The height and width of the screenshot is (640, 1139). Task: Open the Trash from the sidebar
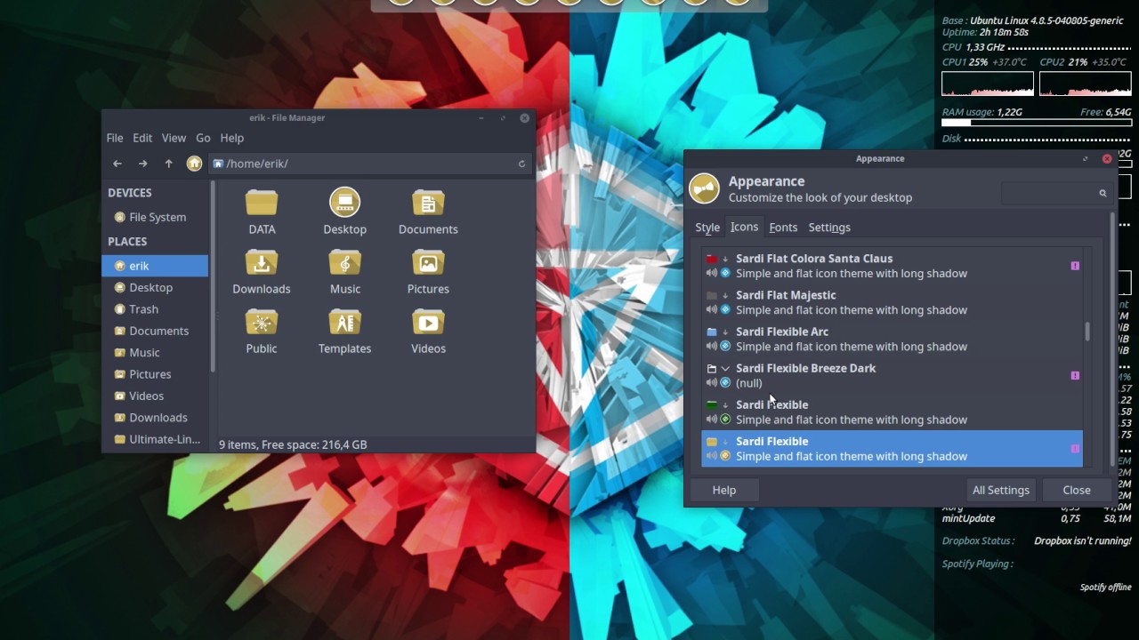tap(143, 308)
